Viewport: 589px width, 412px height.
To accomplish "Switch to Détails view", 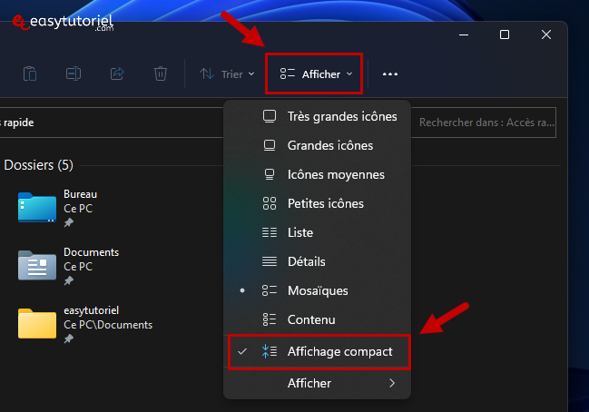I will point(317,261).
